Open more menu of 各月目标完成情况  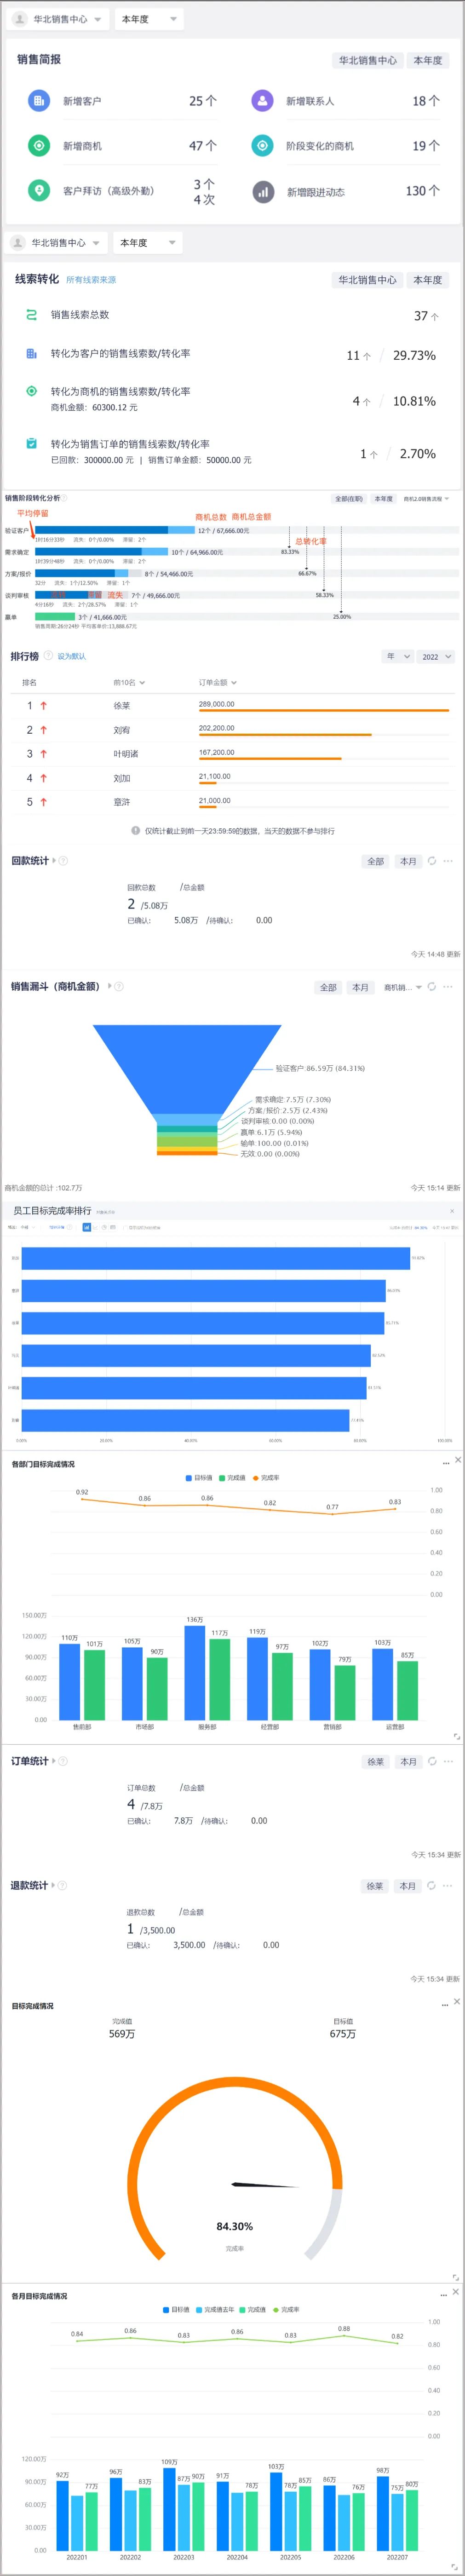pyautogui.click(x=444, y=2295)
